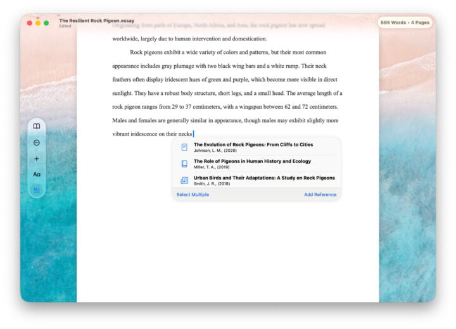Close the window with red button
The image size is (456, 329).
point(30,23)
